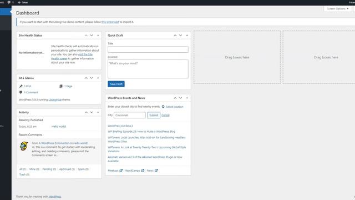Submit the city for events
355x200 pixels.
coord(154,115)
